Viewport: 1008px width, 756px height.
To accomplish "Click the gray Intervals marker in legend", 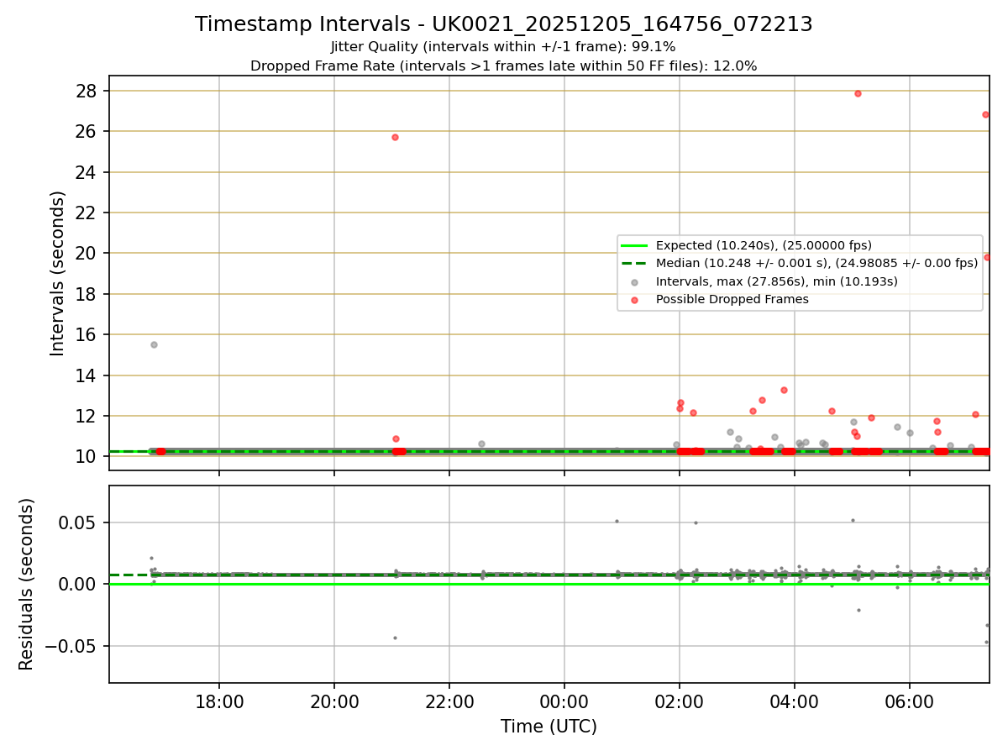I will pos(635,282).
